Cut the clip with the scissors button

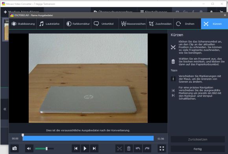[x=120, y=148]
